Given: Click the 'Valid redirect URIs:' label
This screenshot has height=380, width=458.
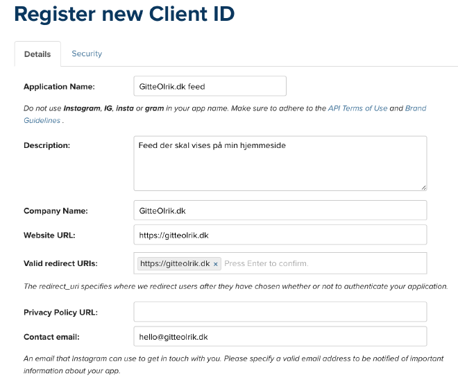Looking at the screenshot, I should 60,264.
